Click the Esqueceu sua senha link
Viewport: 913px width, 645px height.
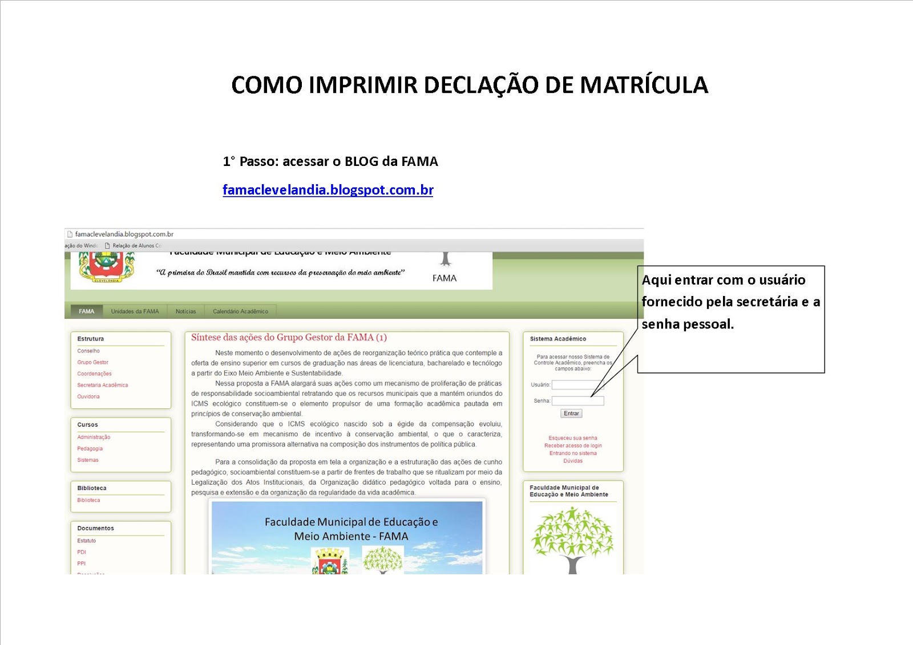pos(573,438)
